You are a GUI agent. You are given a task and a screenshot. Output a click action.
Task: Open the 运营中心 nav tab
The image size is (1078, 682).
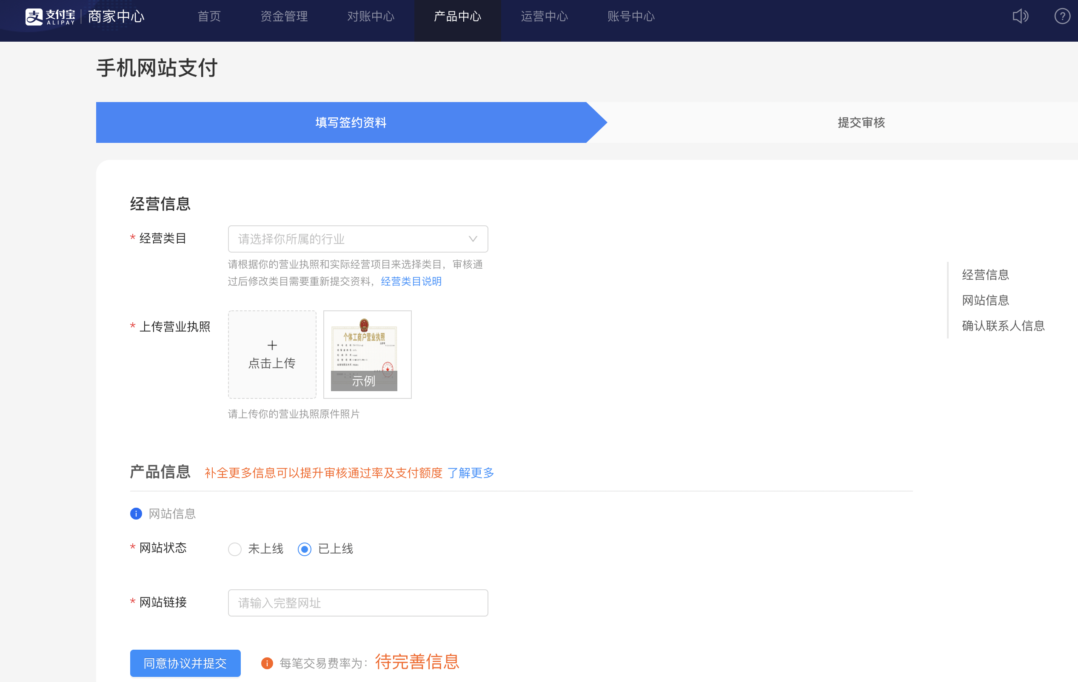click(545, 17)
